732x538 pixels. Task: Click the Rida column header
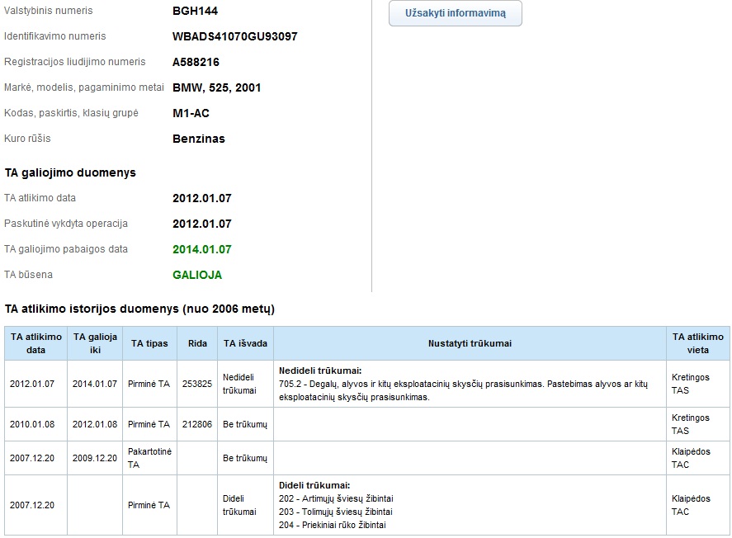coord(197,343)
